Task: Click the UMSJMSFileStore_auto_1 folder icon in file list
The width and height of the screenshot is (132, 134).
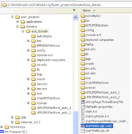Action: (83, 92)
